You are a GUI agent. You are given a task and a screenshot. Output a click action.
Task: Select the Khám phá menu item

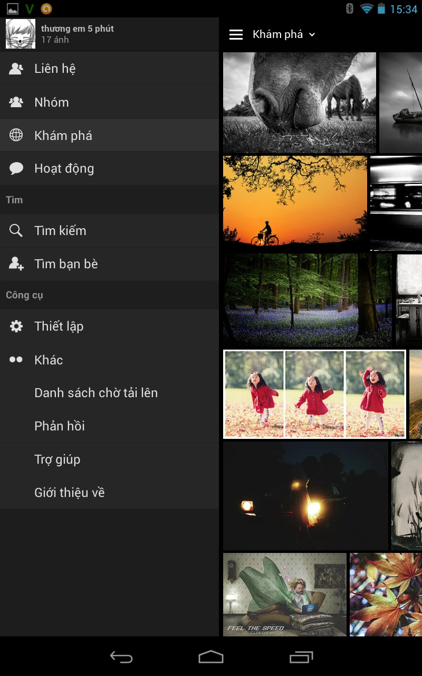[63, 135]
